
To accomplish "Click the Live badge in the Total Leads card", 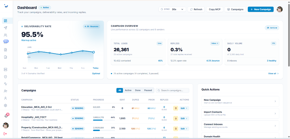I will (x=160, y=43).
